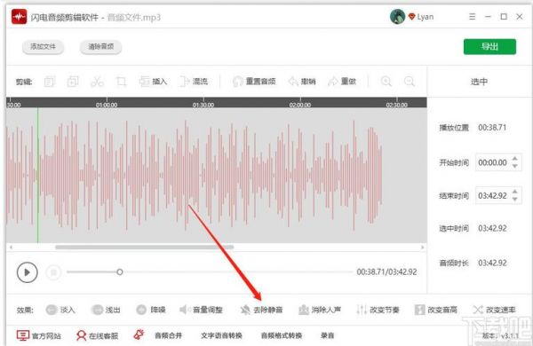Apply the 淡入 fade-in effect
The width and height of the screenshot is (533, 346).
click(x=60, y=310)
